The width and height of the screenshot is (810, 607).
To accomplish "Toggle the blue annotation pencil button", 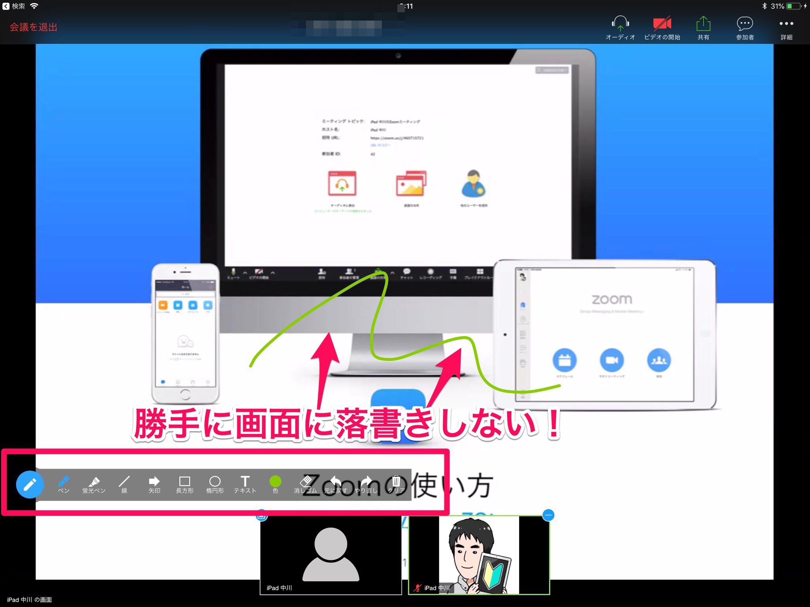I will (30, 484).
